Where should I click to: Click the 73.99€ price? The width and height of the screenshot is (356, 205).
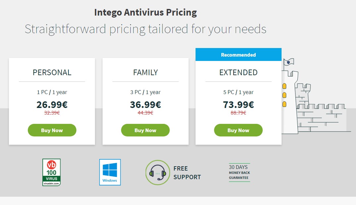point(238,105)
